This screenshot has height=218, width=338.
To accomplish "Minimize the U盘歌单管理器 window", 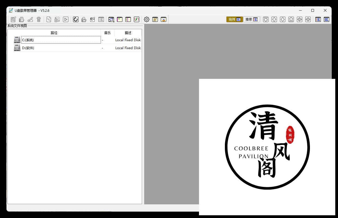I will (x=300, y=10).
